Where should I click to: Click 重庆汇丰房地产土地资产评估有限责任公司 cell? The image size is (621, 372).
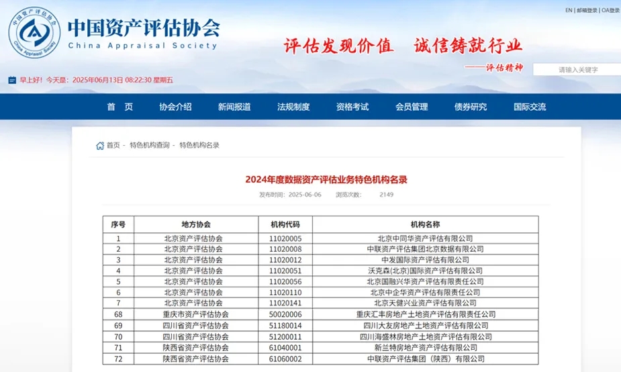coord(426,314)
